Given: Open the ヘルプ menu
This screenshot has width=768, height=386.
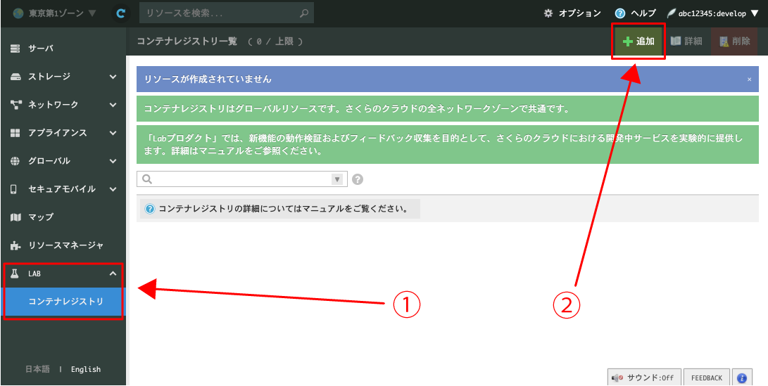Looking at the screenshot, I should 635,13.
